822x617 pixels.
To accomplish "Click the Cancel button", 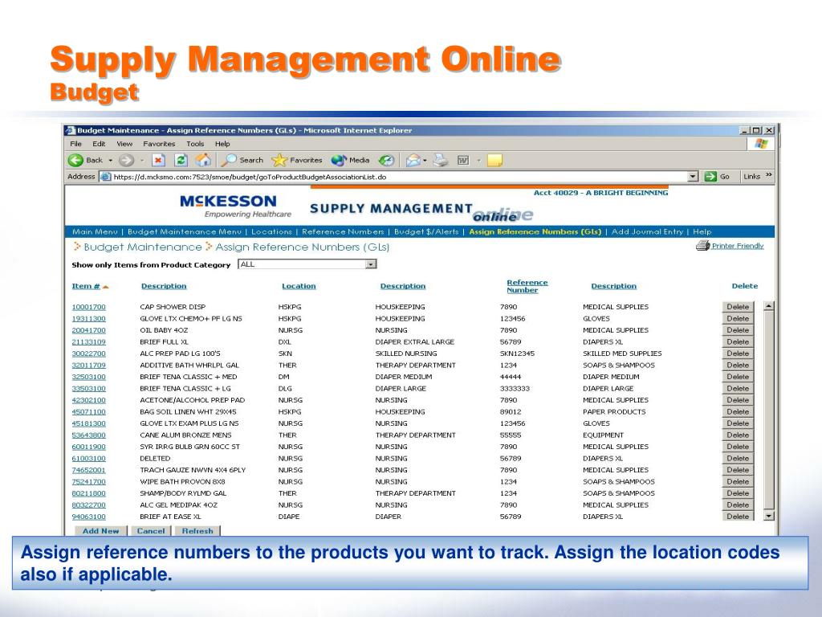I will point(151,531).
